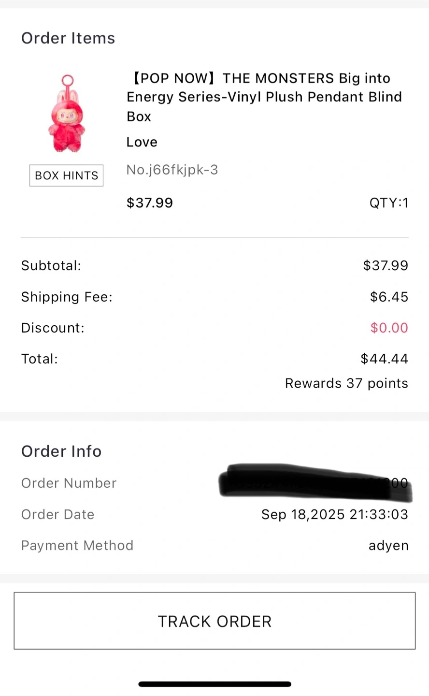Click the Subtotal amount on the right

[x=386, y=265]
